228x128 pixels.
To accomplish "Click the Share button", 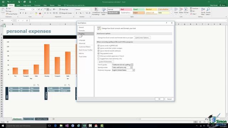I will (x=222, y=5).
